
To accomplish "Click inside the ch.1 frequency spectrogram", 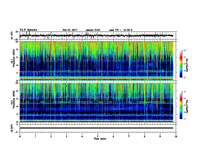I will (96, 61).
